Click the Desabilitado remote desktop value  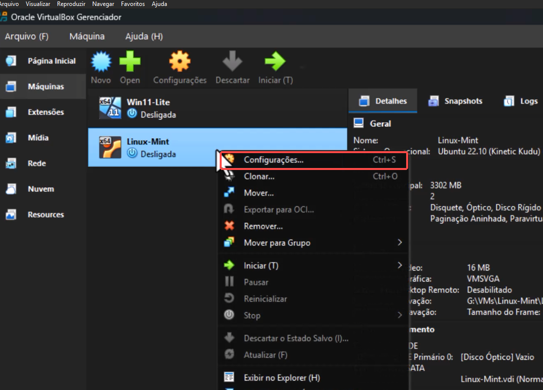489,290
